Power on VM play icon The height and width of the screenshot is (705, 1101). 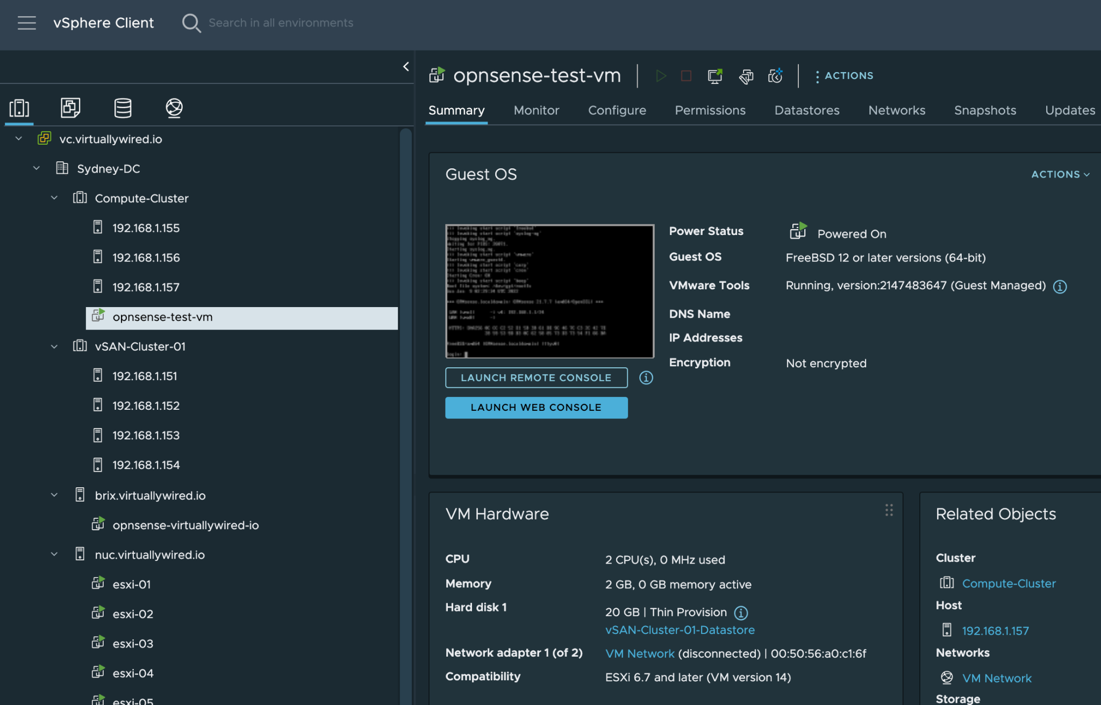coord(661,76)
